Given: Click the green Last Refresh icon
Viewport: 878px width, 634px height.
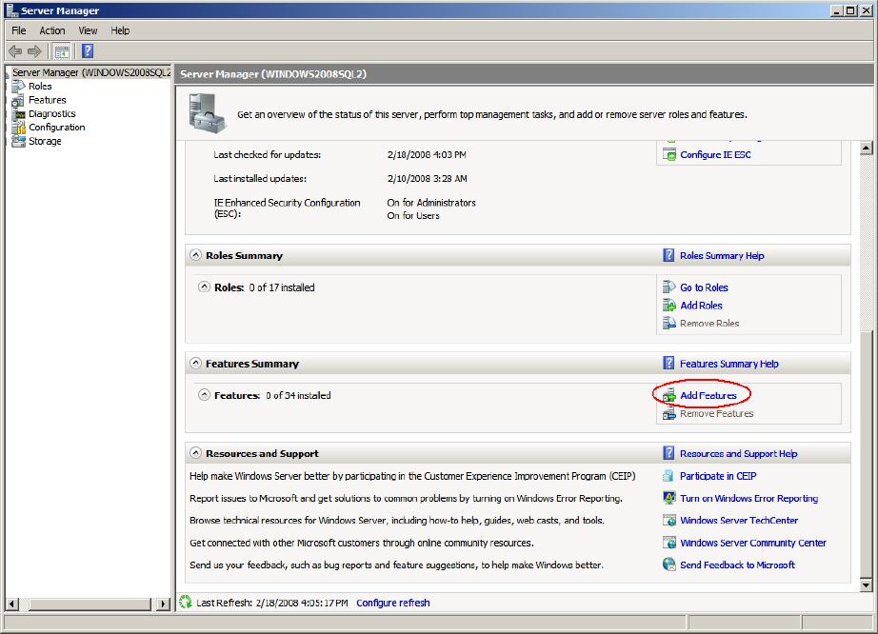Looking at the screenshot, I should pyautogui.click(x=186, y=602).
